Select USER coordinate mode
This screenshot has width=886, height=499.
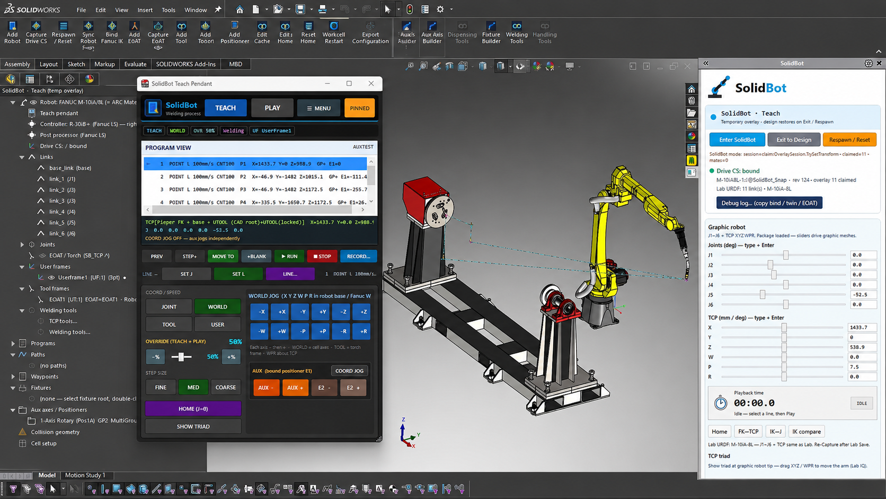click(217, 325)
